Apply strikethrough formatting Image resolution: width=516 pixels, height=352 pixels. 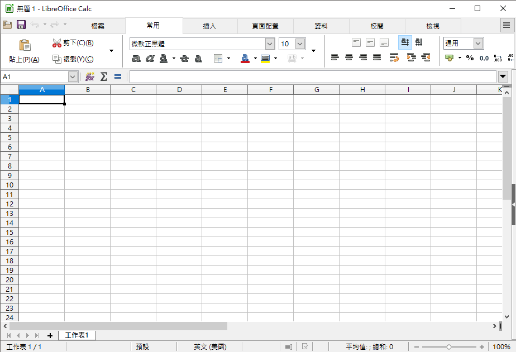(x=184, y=59)
